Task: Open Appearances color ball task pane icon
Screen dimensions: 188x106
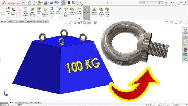Action: [x=185, y=50]
